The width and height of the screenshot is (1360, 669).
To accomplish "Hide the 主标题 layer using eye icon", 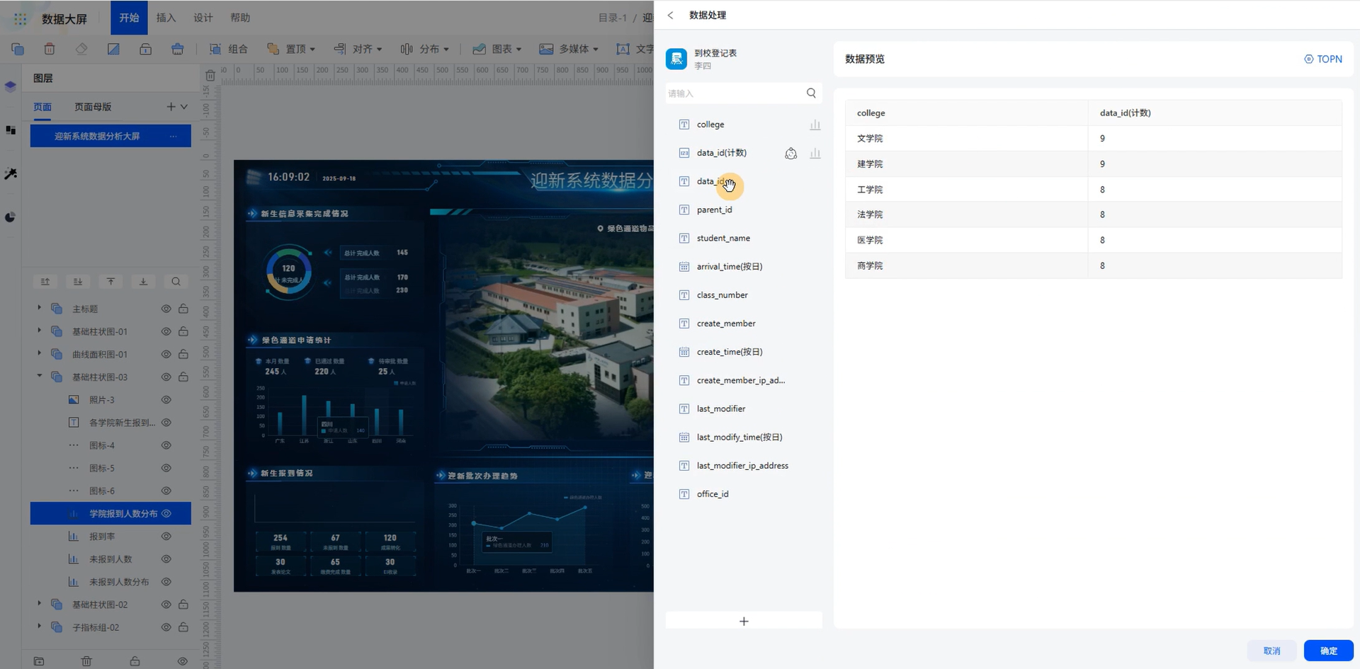I will (166, 309).
